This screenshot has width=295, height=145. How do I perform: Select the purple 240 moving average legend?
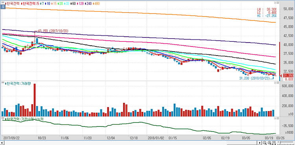pos(88,4)
